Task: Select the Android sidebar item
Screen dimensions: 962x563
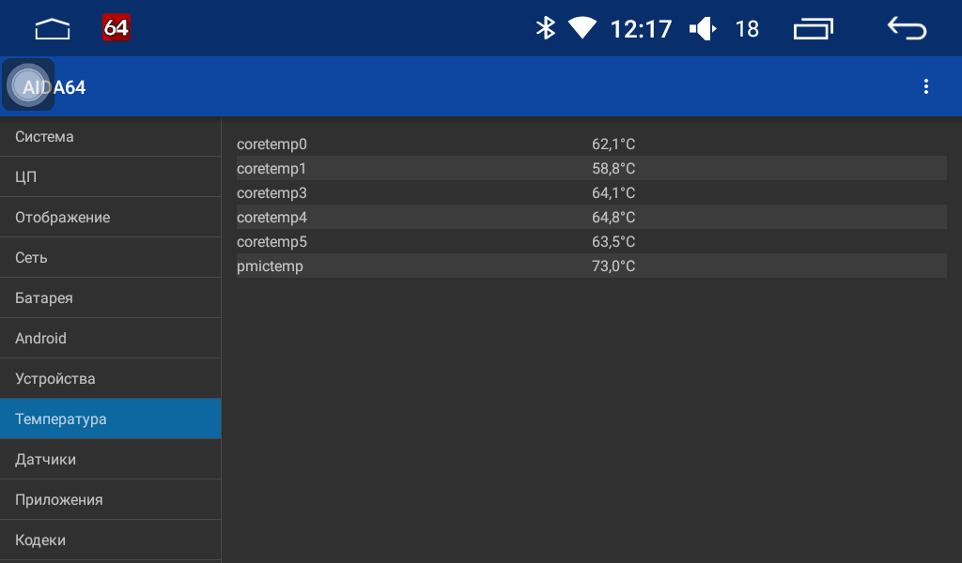Action: pyautogui.click(x=110, y=339)
